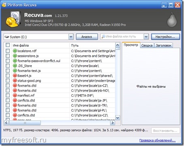Click the path C:\?\chrome\locale\ja-JP\
184x146 pixels.
point(89,100)
